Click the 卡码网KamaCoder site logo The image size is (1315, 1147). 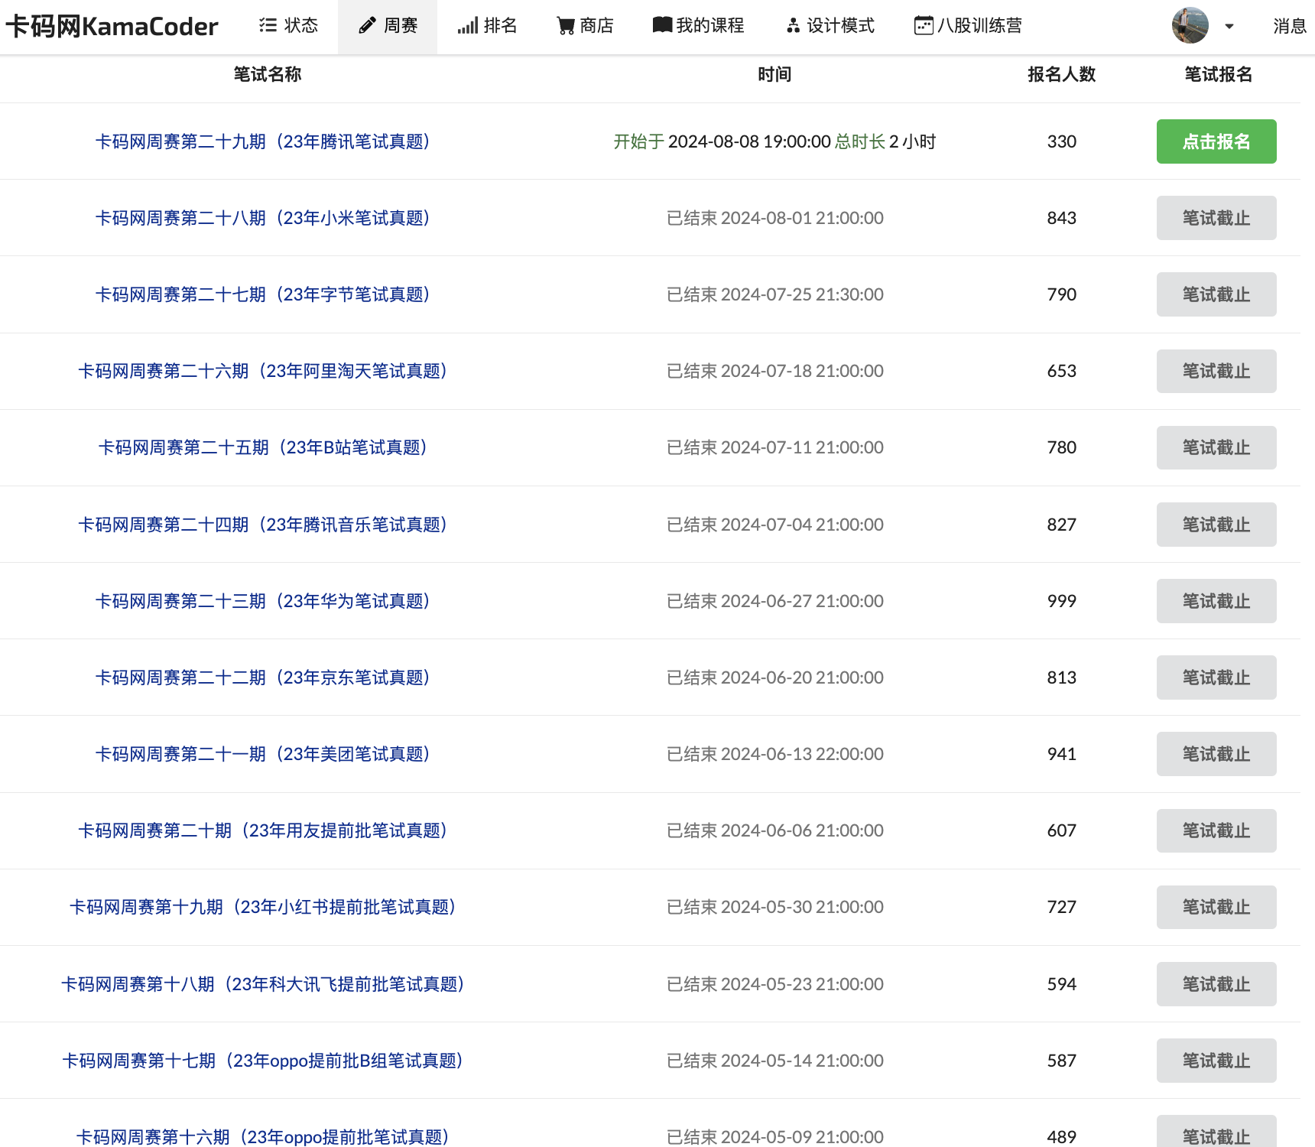click(x=112, y=27)
